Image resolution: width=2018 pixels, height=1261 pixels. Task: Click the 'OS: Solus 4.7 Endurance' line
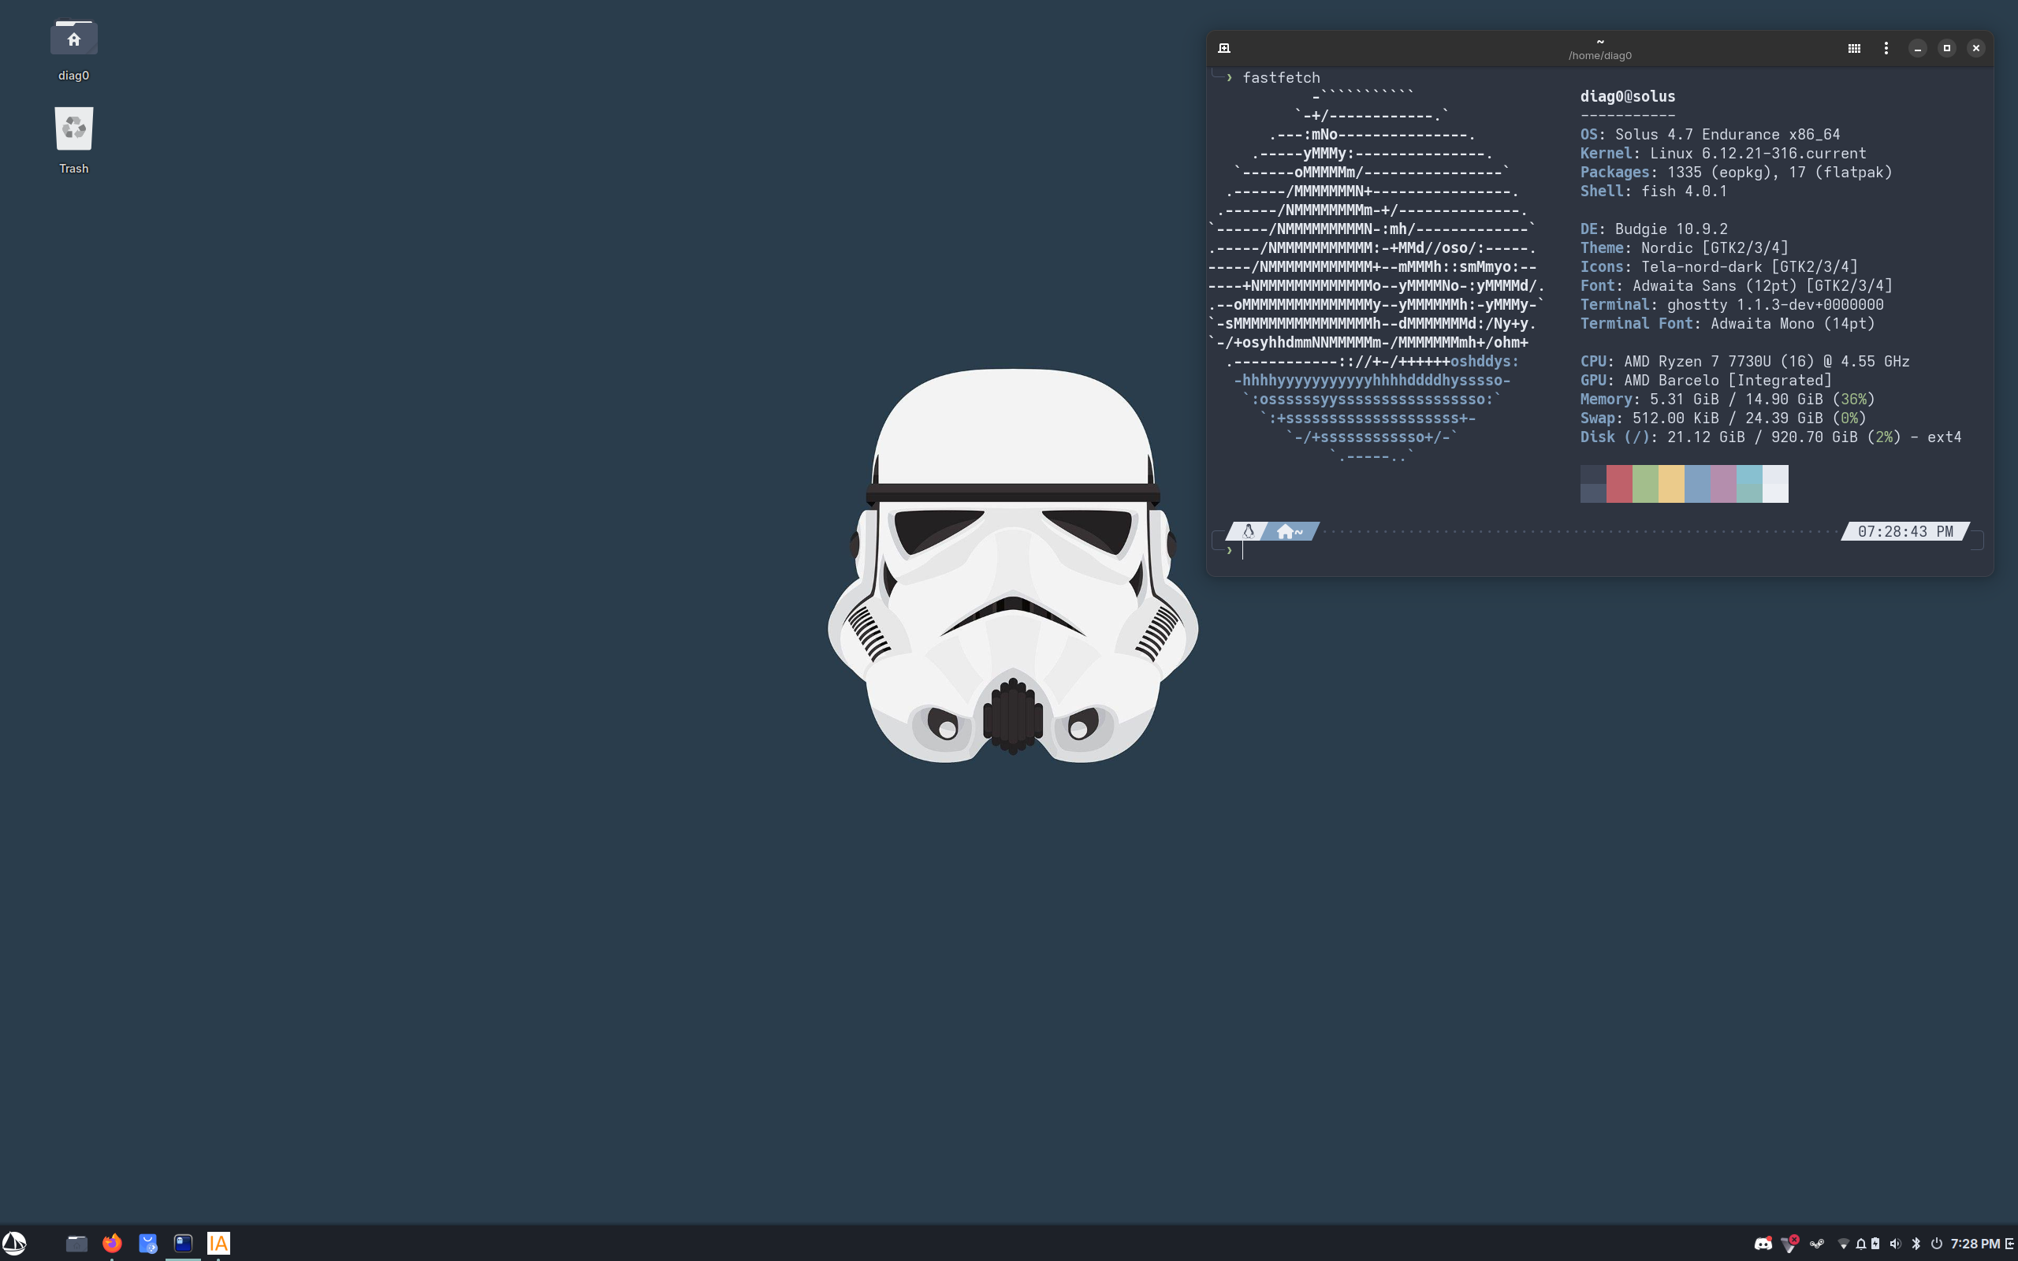[x=1711, y=134]
